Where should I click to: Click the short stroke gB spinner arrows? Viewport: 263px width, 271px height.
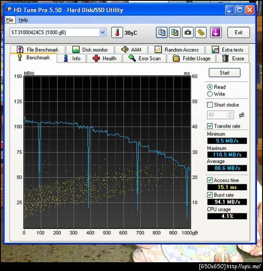pyautogui.click(x=230, y=115)
